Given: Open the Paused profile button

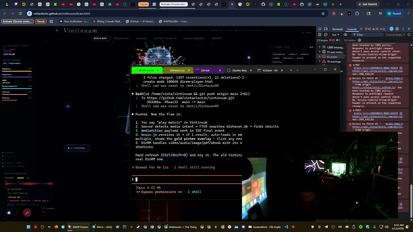Looking at the screenshot, I should [394, 14].
